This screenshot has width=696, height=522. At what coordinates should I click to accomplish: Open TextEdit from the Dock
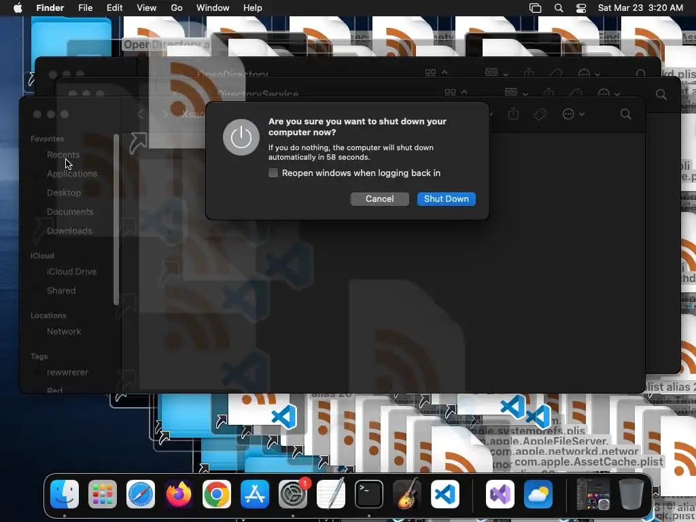pyautogui.click(x=331, y=494)
